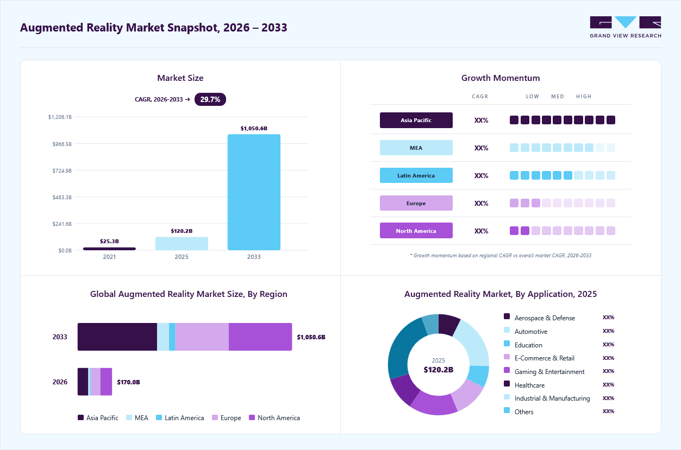Image resolution: width=681 pixels, height=450 pixels.
Task: Click the North America XX% CAGR value
Action: pos(482,231)
